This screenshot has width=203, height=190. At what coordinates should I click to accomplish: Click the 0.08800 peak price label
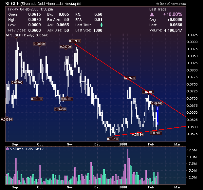pos(39,44)
